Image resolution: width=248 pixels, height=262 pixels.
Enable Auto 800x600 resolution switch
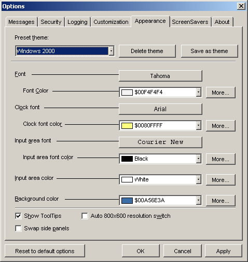[x=85, y=216]
